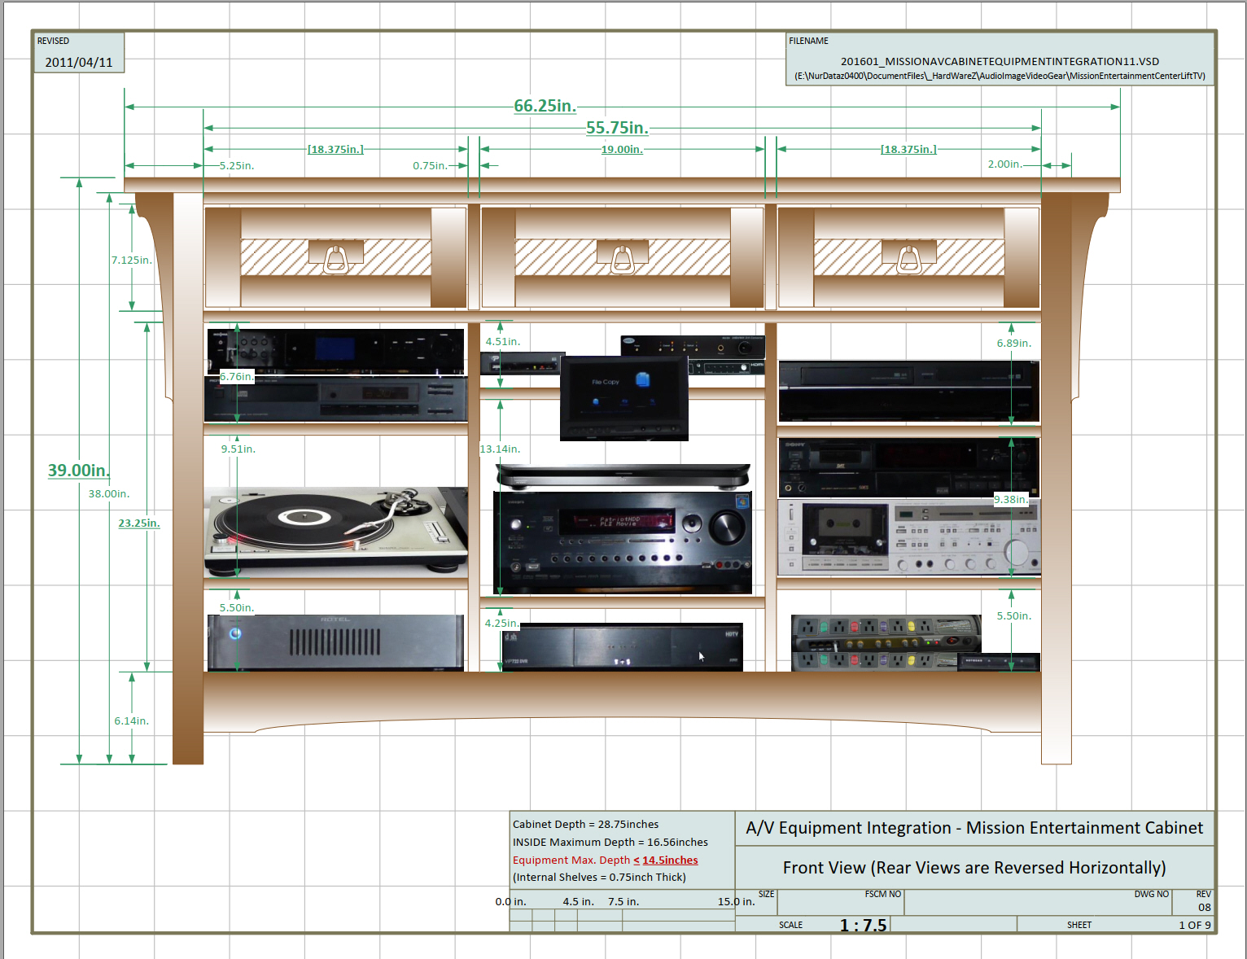Select the 5.25in. dimension label
Screen dimensions: 1247x959
pos(237,165)
